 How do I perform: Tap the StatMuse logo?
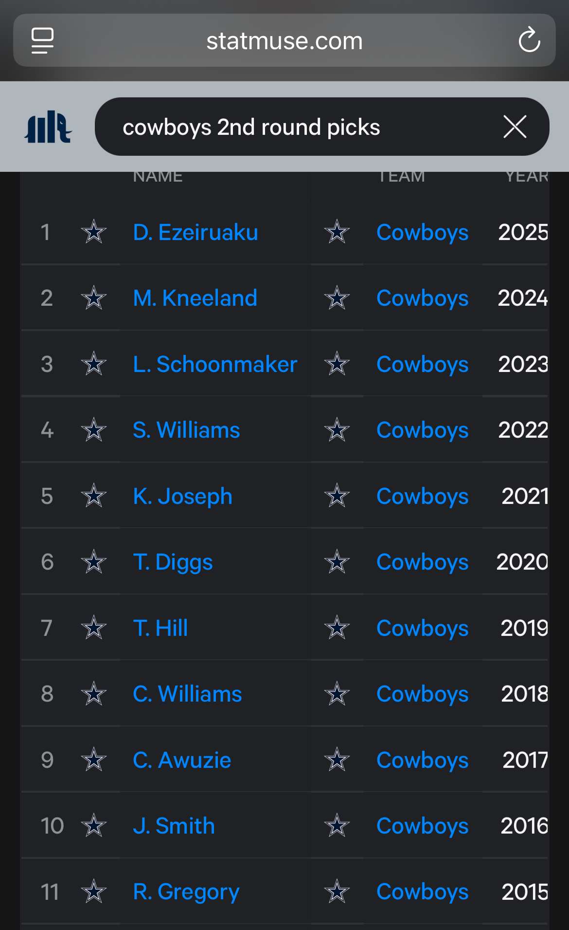coord(48,128)
